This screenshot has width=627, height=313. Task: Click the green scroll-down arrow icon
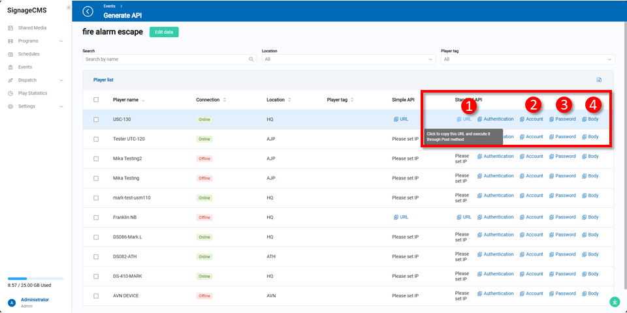coord(614,301)
